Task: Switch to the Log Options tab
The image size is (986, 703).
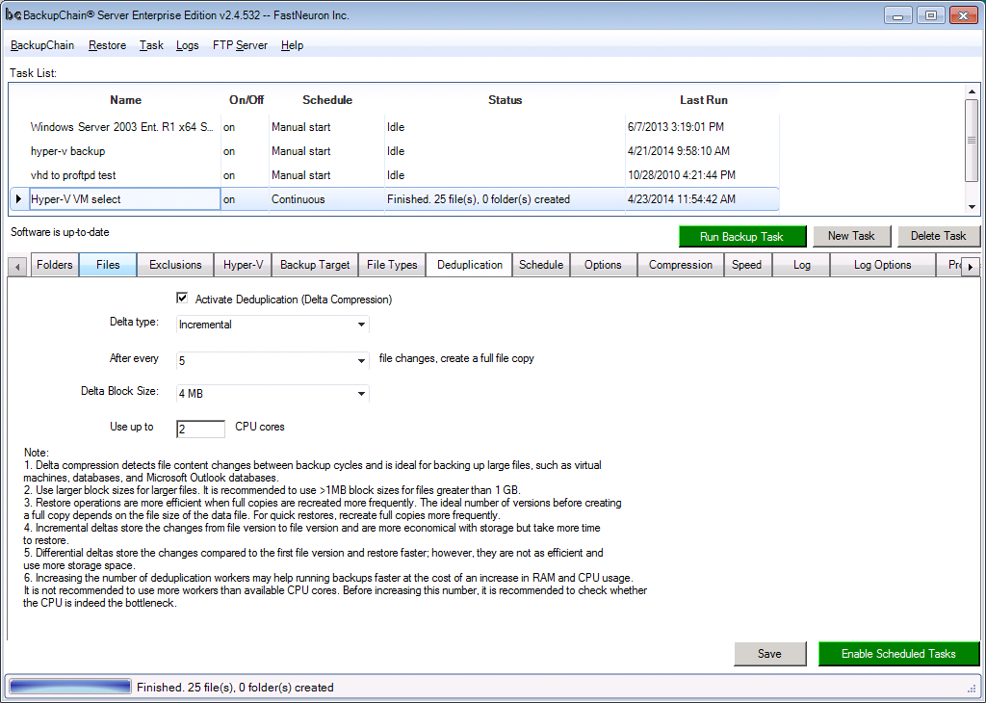Action: click(x=882, y=265)
